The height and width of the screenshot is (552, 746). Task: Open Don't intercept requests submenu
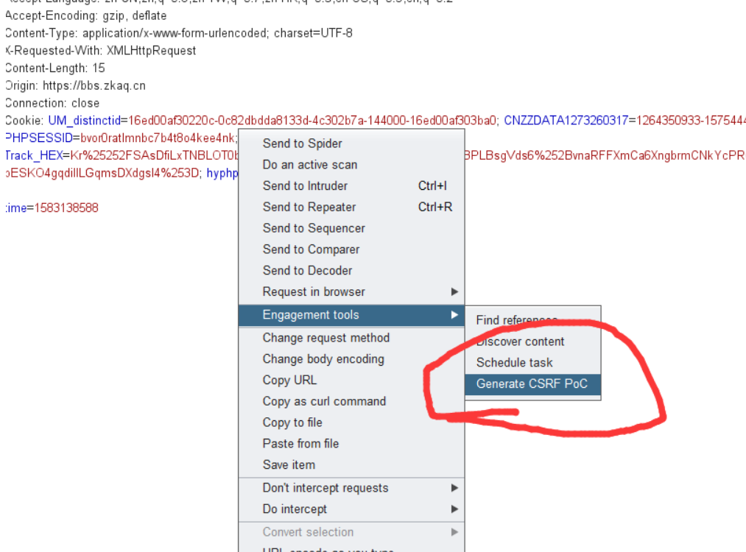click(x=351, y=488)
